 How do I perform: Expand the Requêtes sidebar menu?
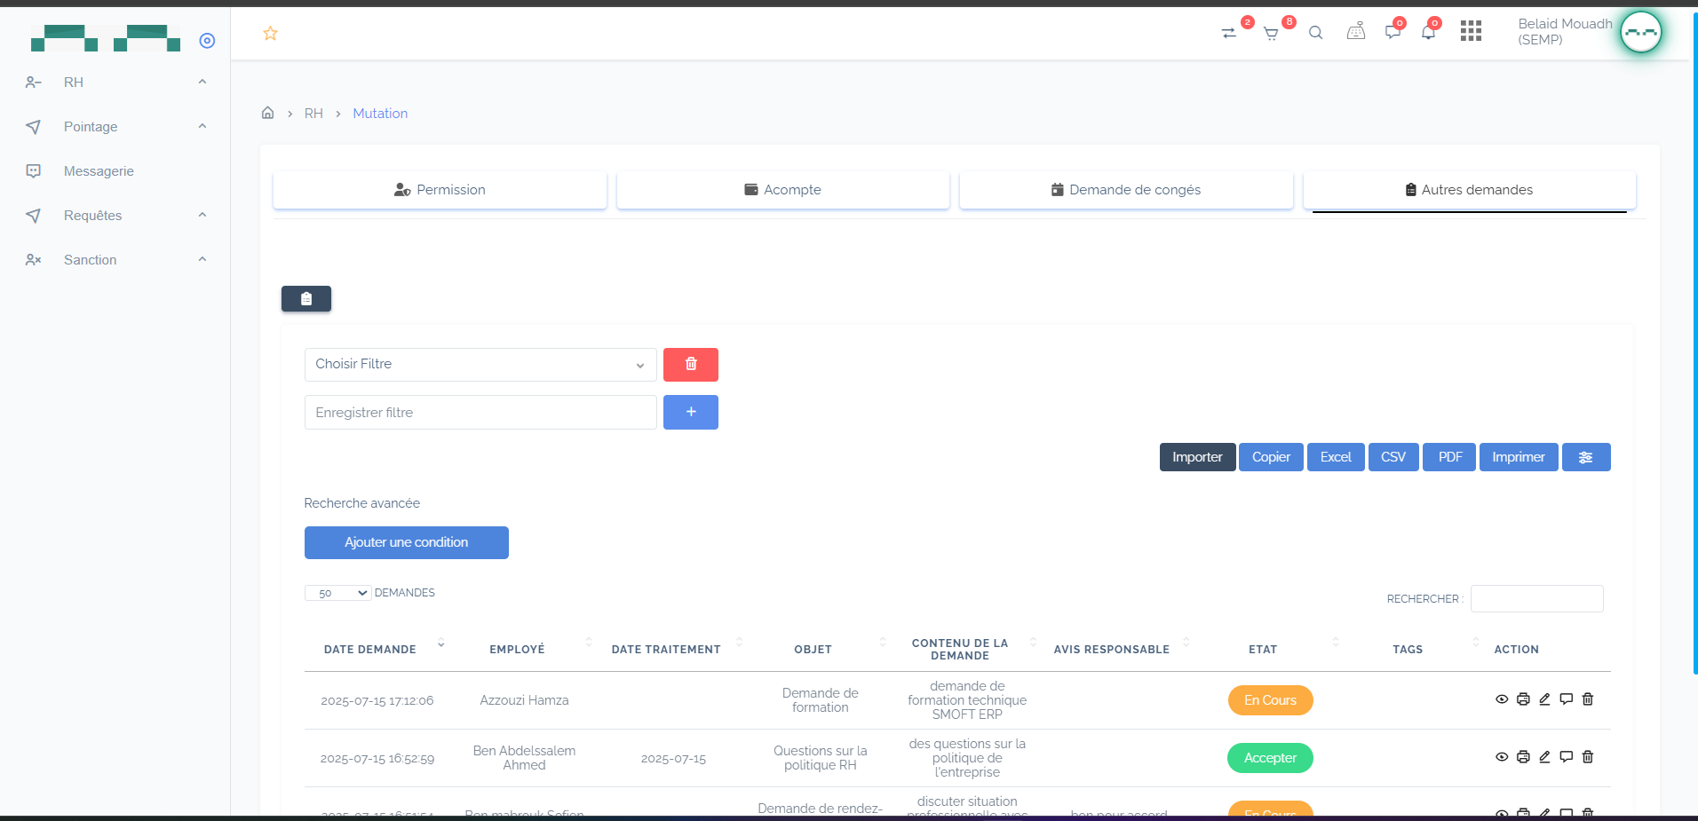115,215
